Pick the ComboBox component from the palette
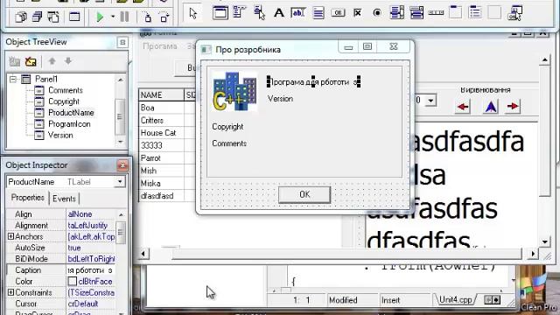Viewport: 560px width, 315px height. click(416, 13)
